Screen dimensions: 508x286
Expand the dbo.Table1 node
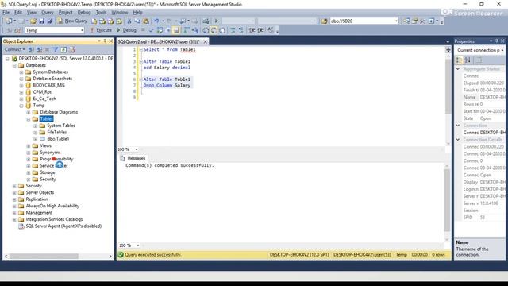pyautogui.click(x=36, y=139)
